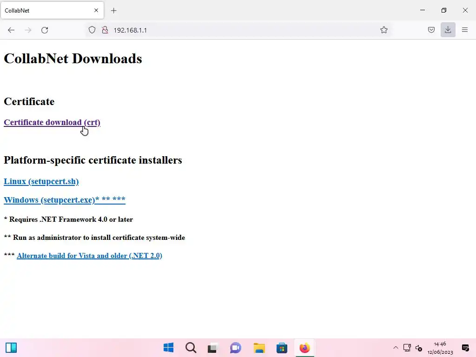The image size is (476, 357).
Task: Open the network status tray icon
Action: 407,348
